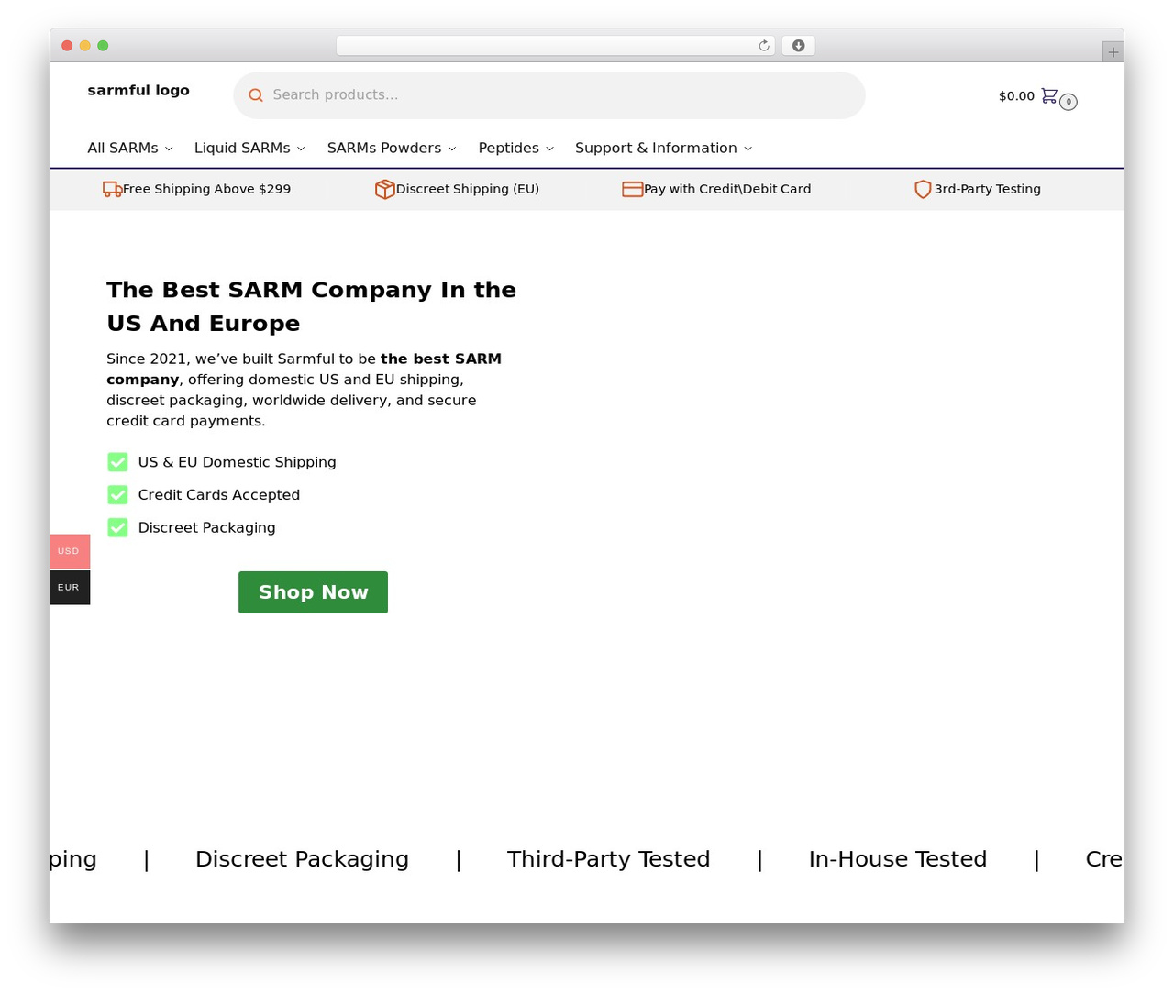Switch currency to EUR

click(70, 588)
